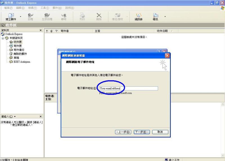Open the Tools (工具) menu
Viewport: 225px width, 161px height.
45,8
